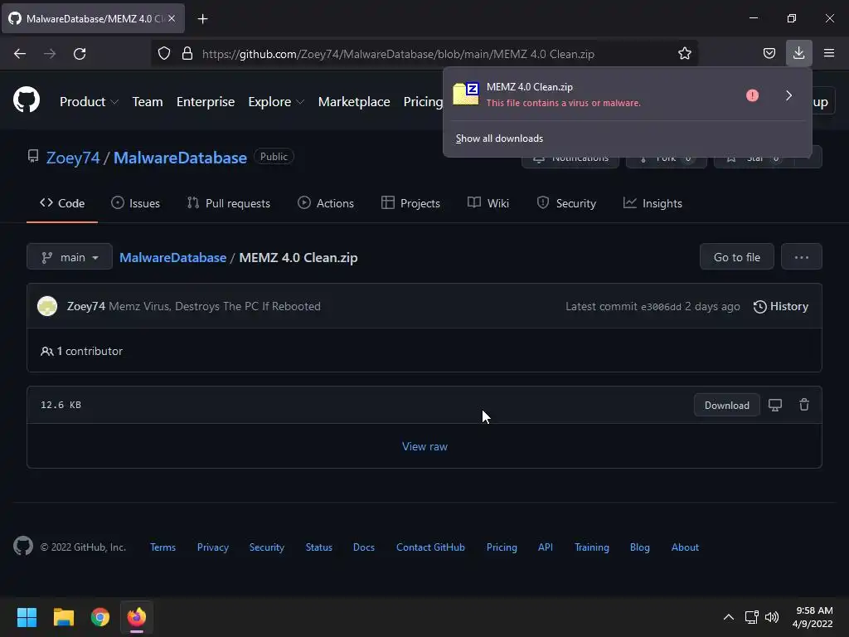Open Windows Start menu
Viewport: 849px width, 637px height.
[x=27, y=617]
